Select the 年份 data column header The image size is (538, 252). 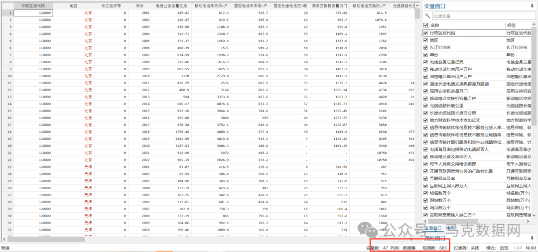coord(140,6)
